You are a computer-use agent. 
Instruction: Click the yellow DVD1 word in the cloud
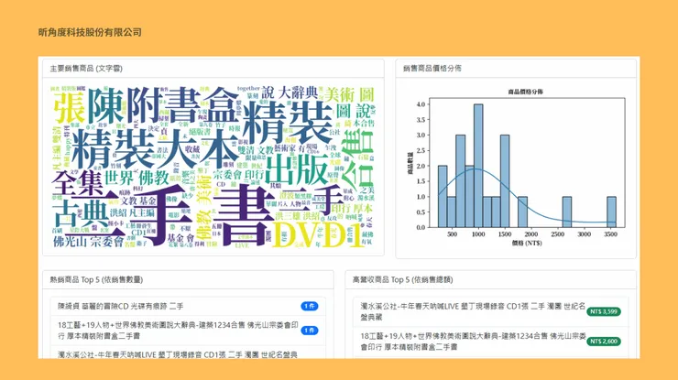(x=319, y=236)
